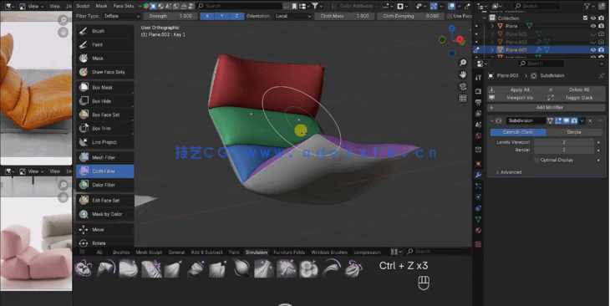
Task: Select the Mask by Color tool
Action: 105,214
